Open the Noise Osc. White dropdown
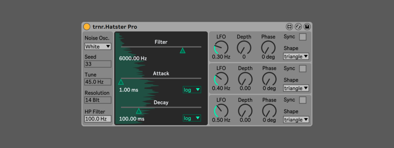The width and height of the screenshot is (394, 148). [x=98, y=46]
